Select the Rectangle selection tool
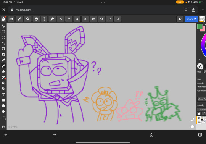 click(x=3, y=32)
